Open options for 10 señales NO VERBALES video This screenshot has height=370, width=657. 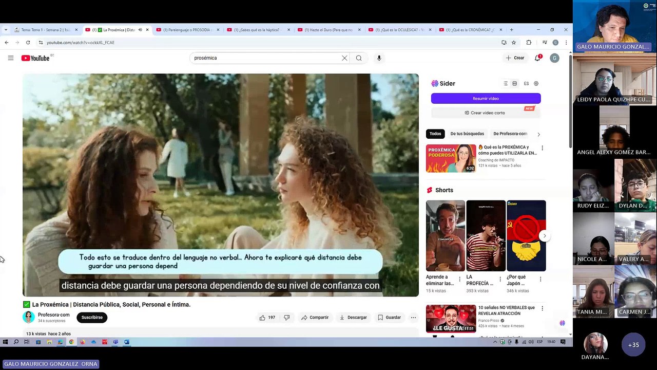(542, 308)
